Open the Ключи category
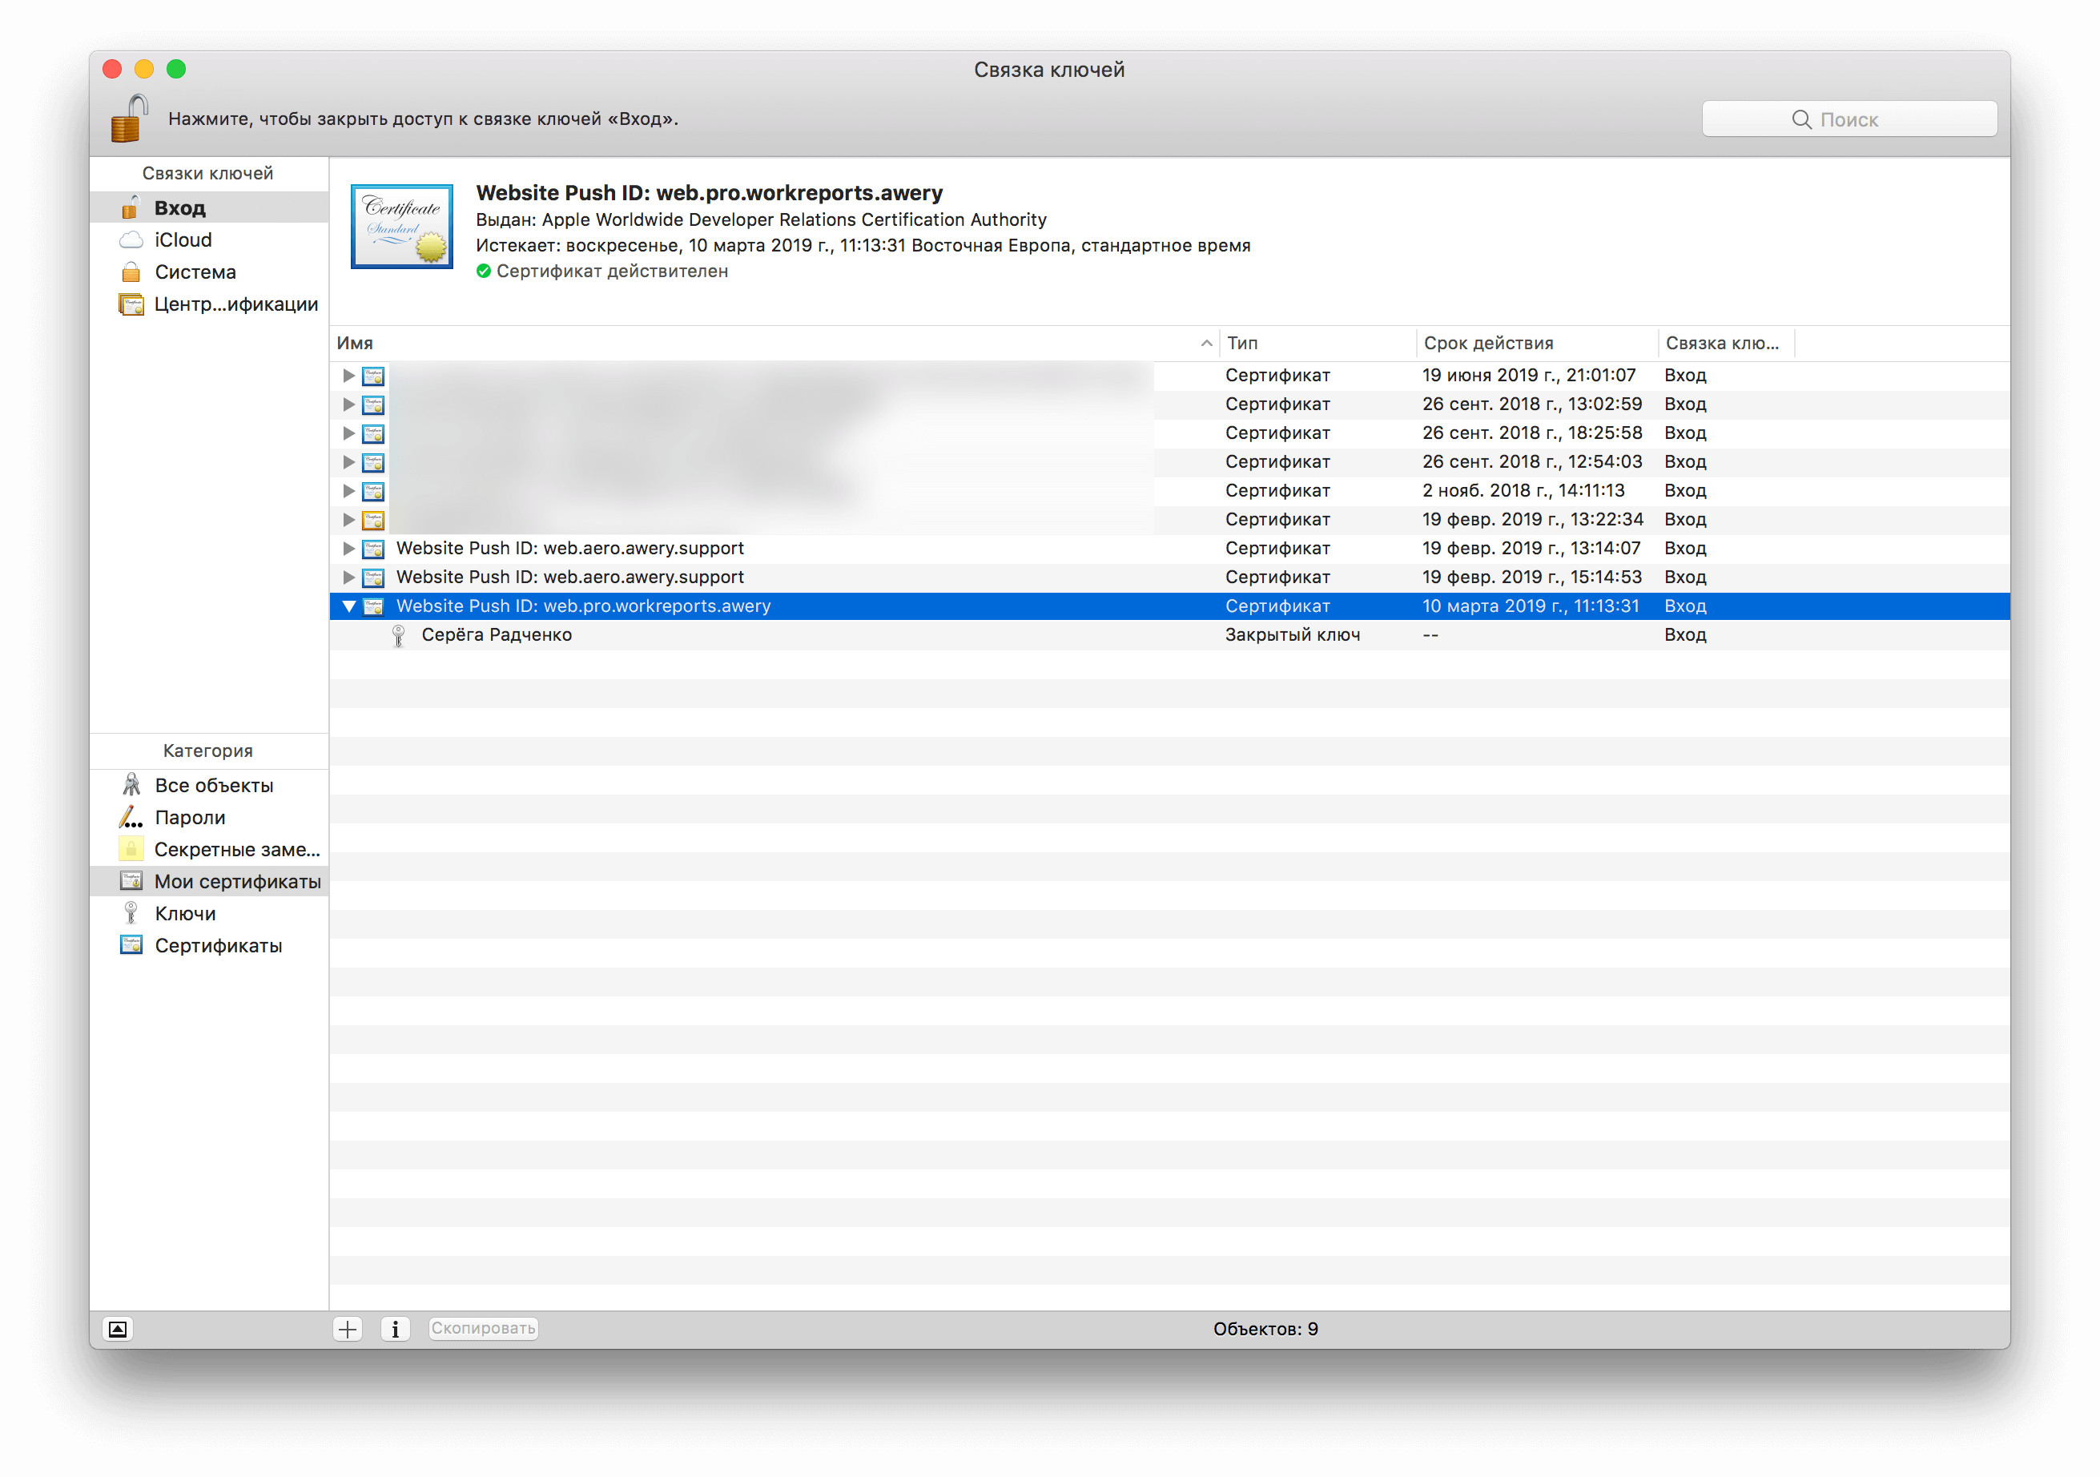This screenshot has width=2100, height=1477. (x=185, y=914)
